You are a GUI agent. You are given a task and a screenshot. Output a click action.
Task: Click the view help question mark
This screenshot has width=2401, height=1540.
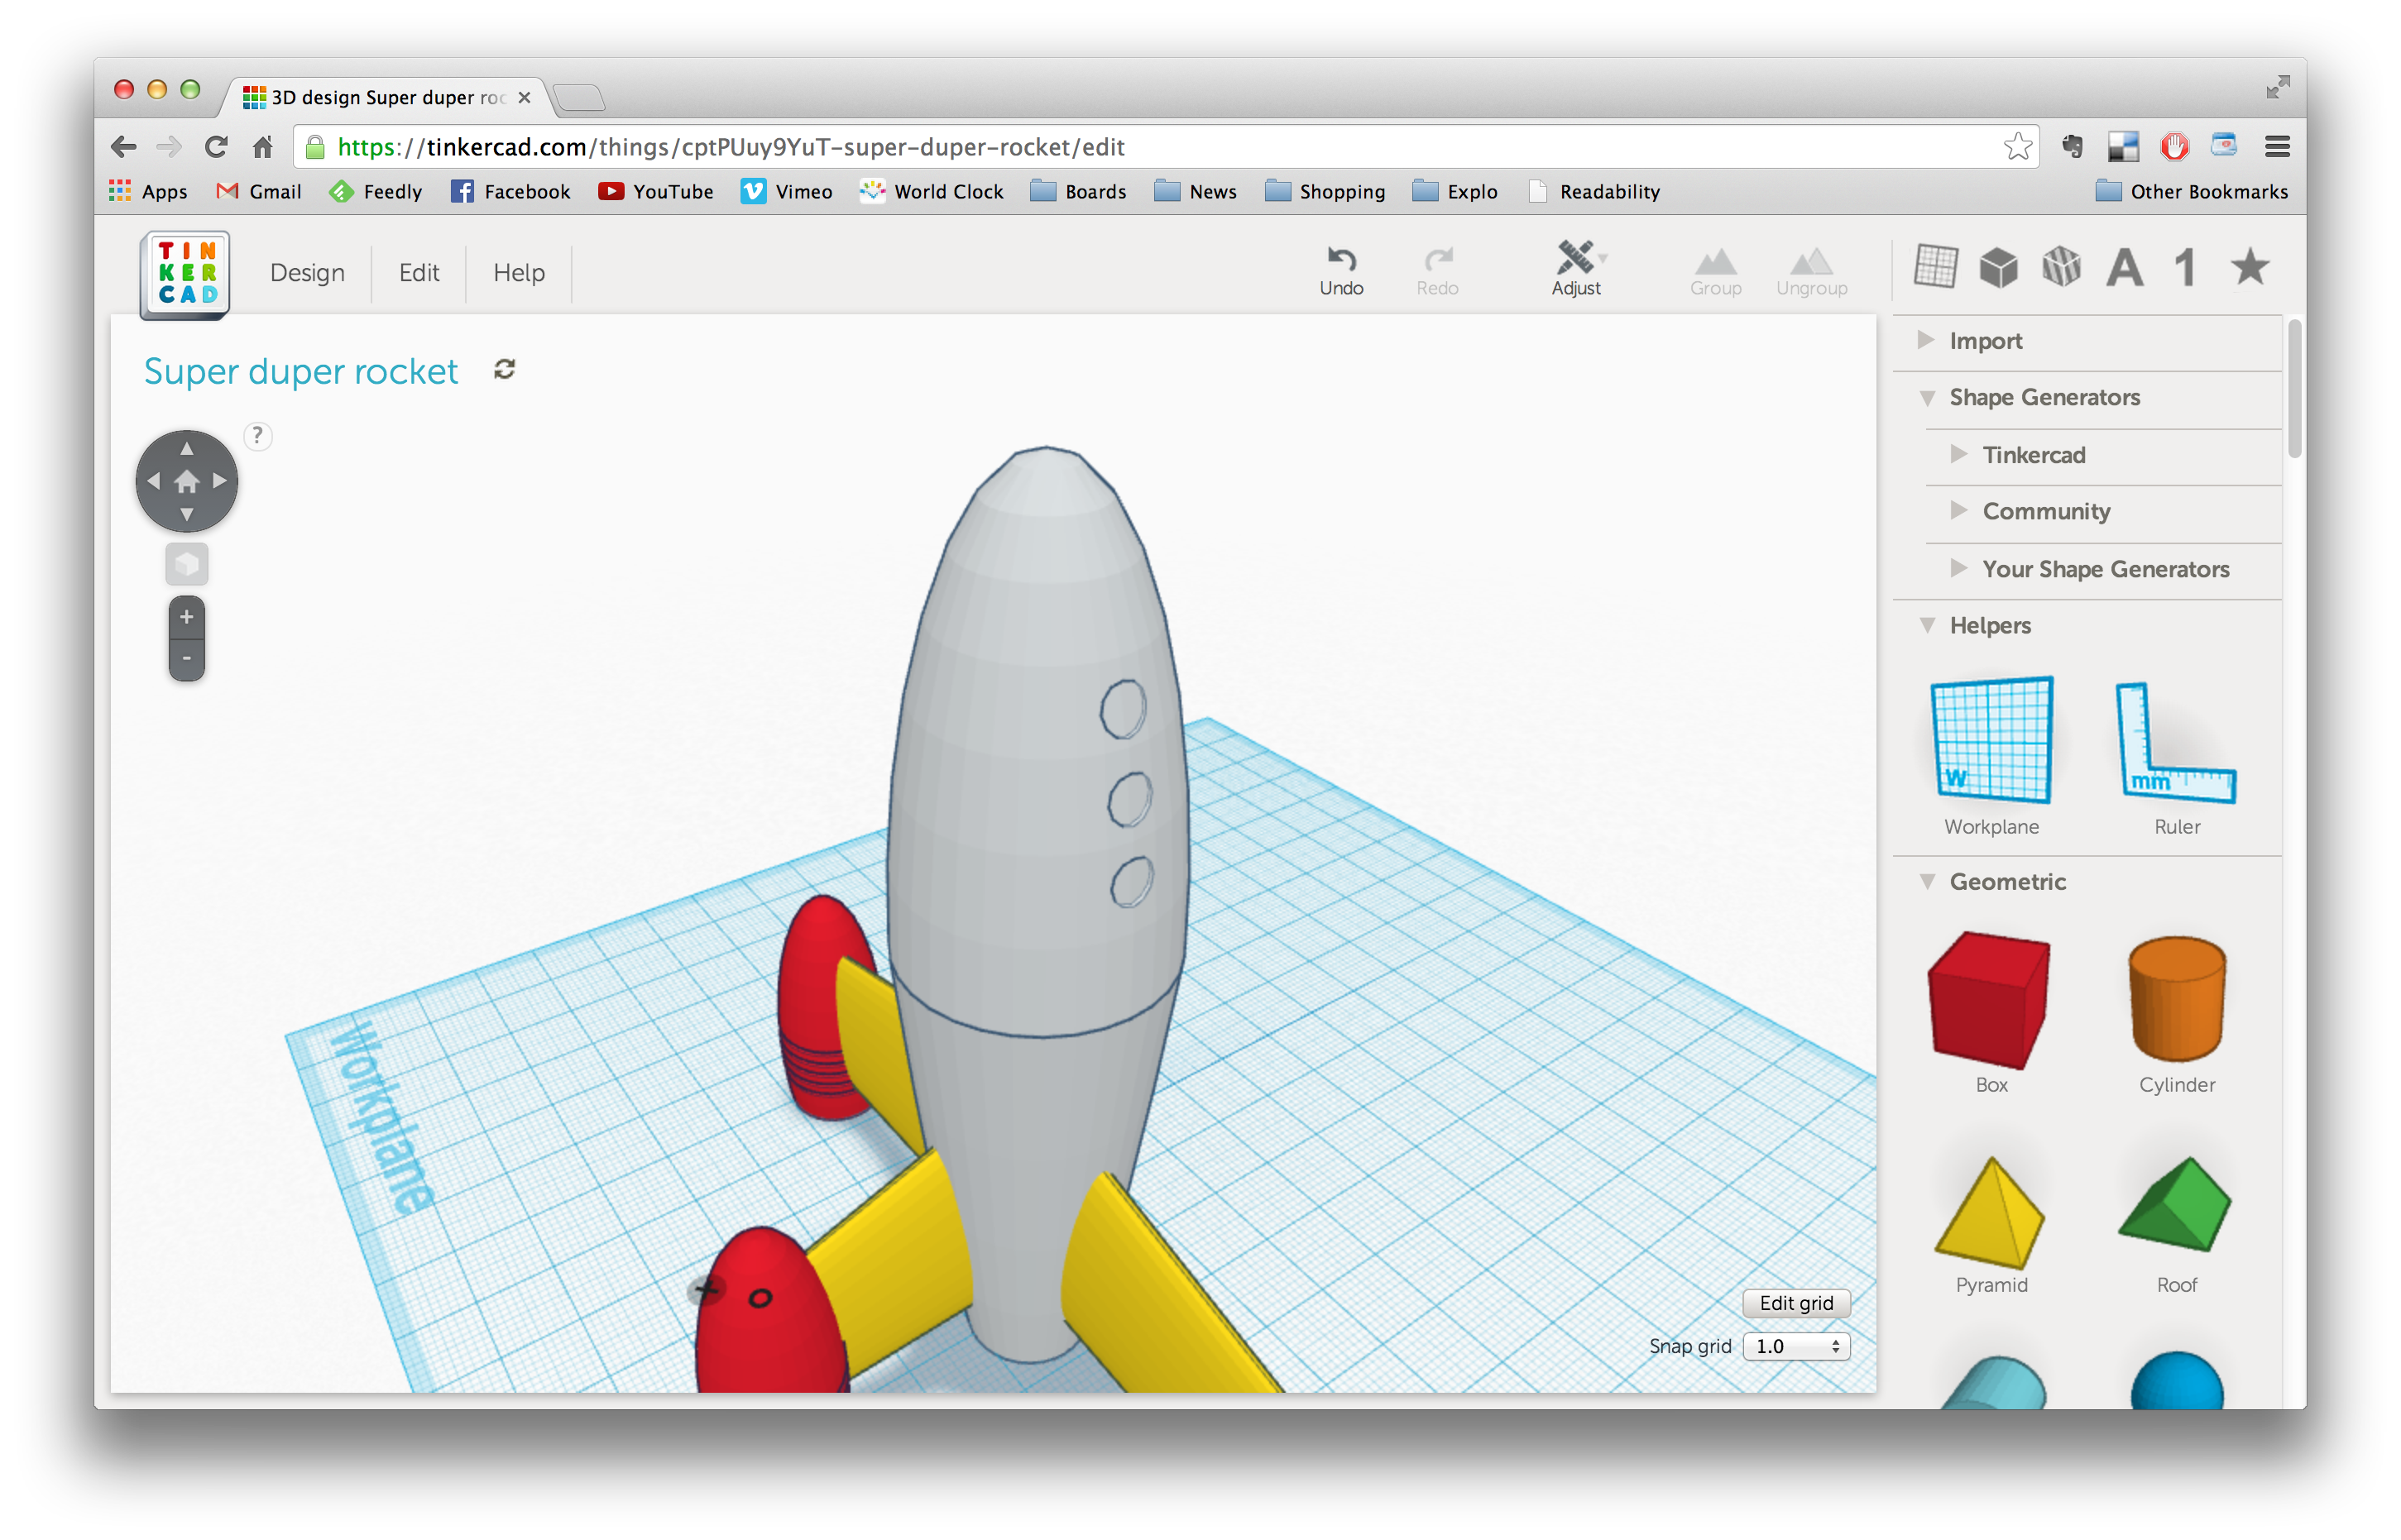257,435
